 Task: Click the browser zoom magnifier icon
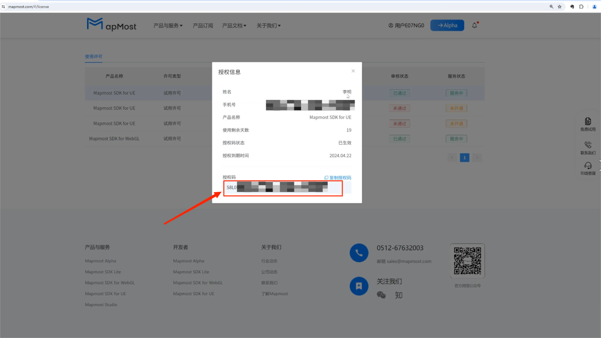click(x=551, y=7)
